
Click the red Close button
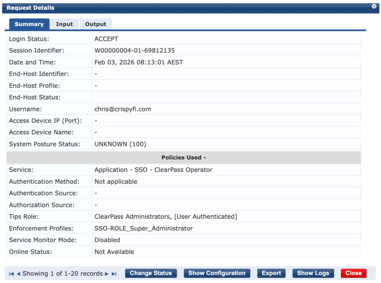point(353,273)
